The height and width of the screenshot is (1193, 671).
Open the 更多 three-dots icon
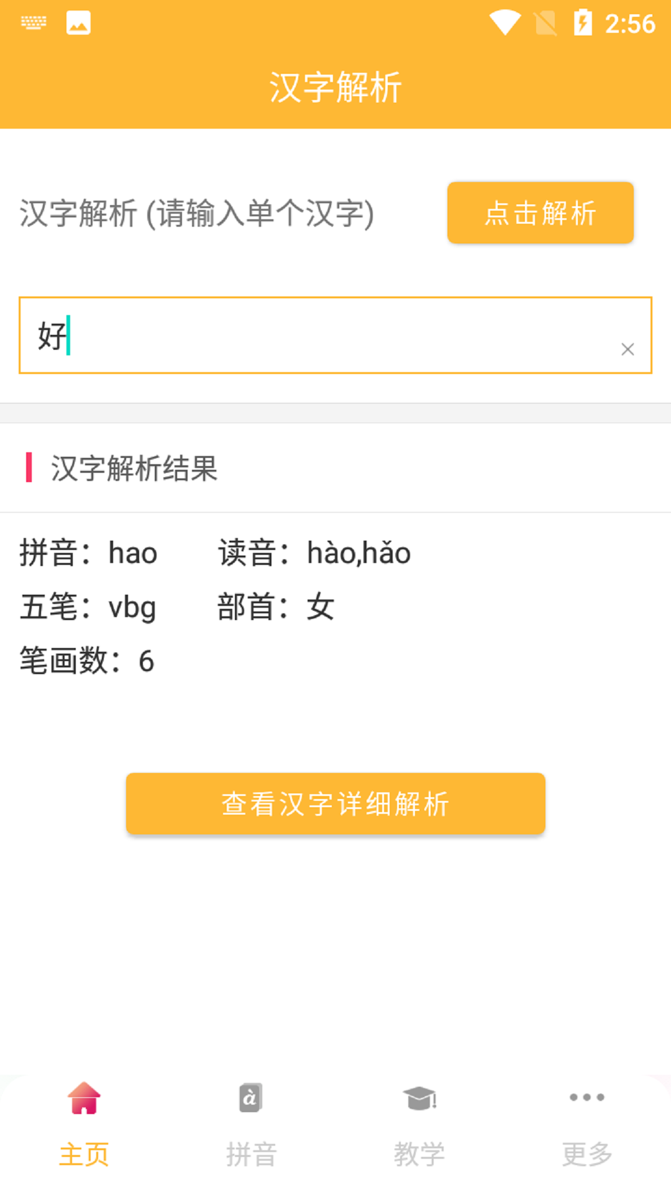point(587,1097)
